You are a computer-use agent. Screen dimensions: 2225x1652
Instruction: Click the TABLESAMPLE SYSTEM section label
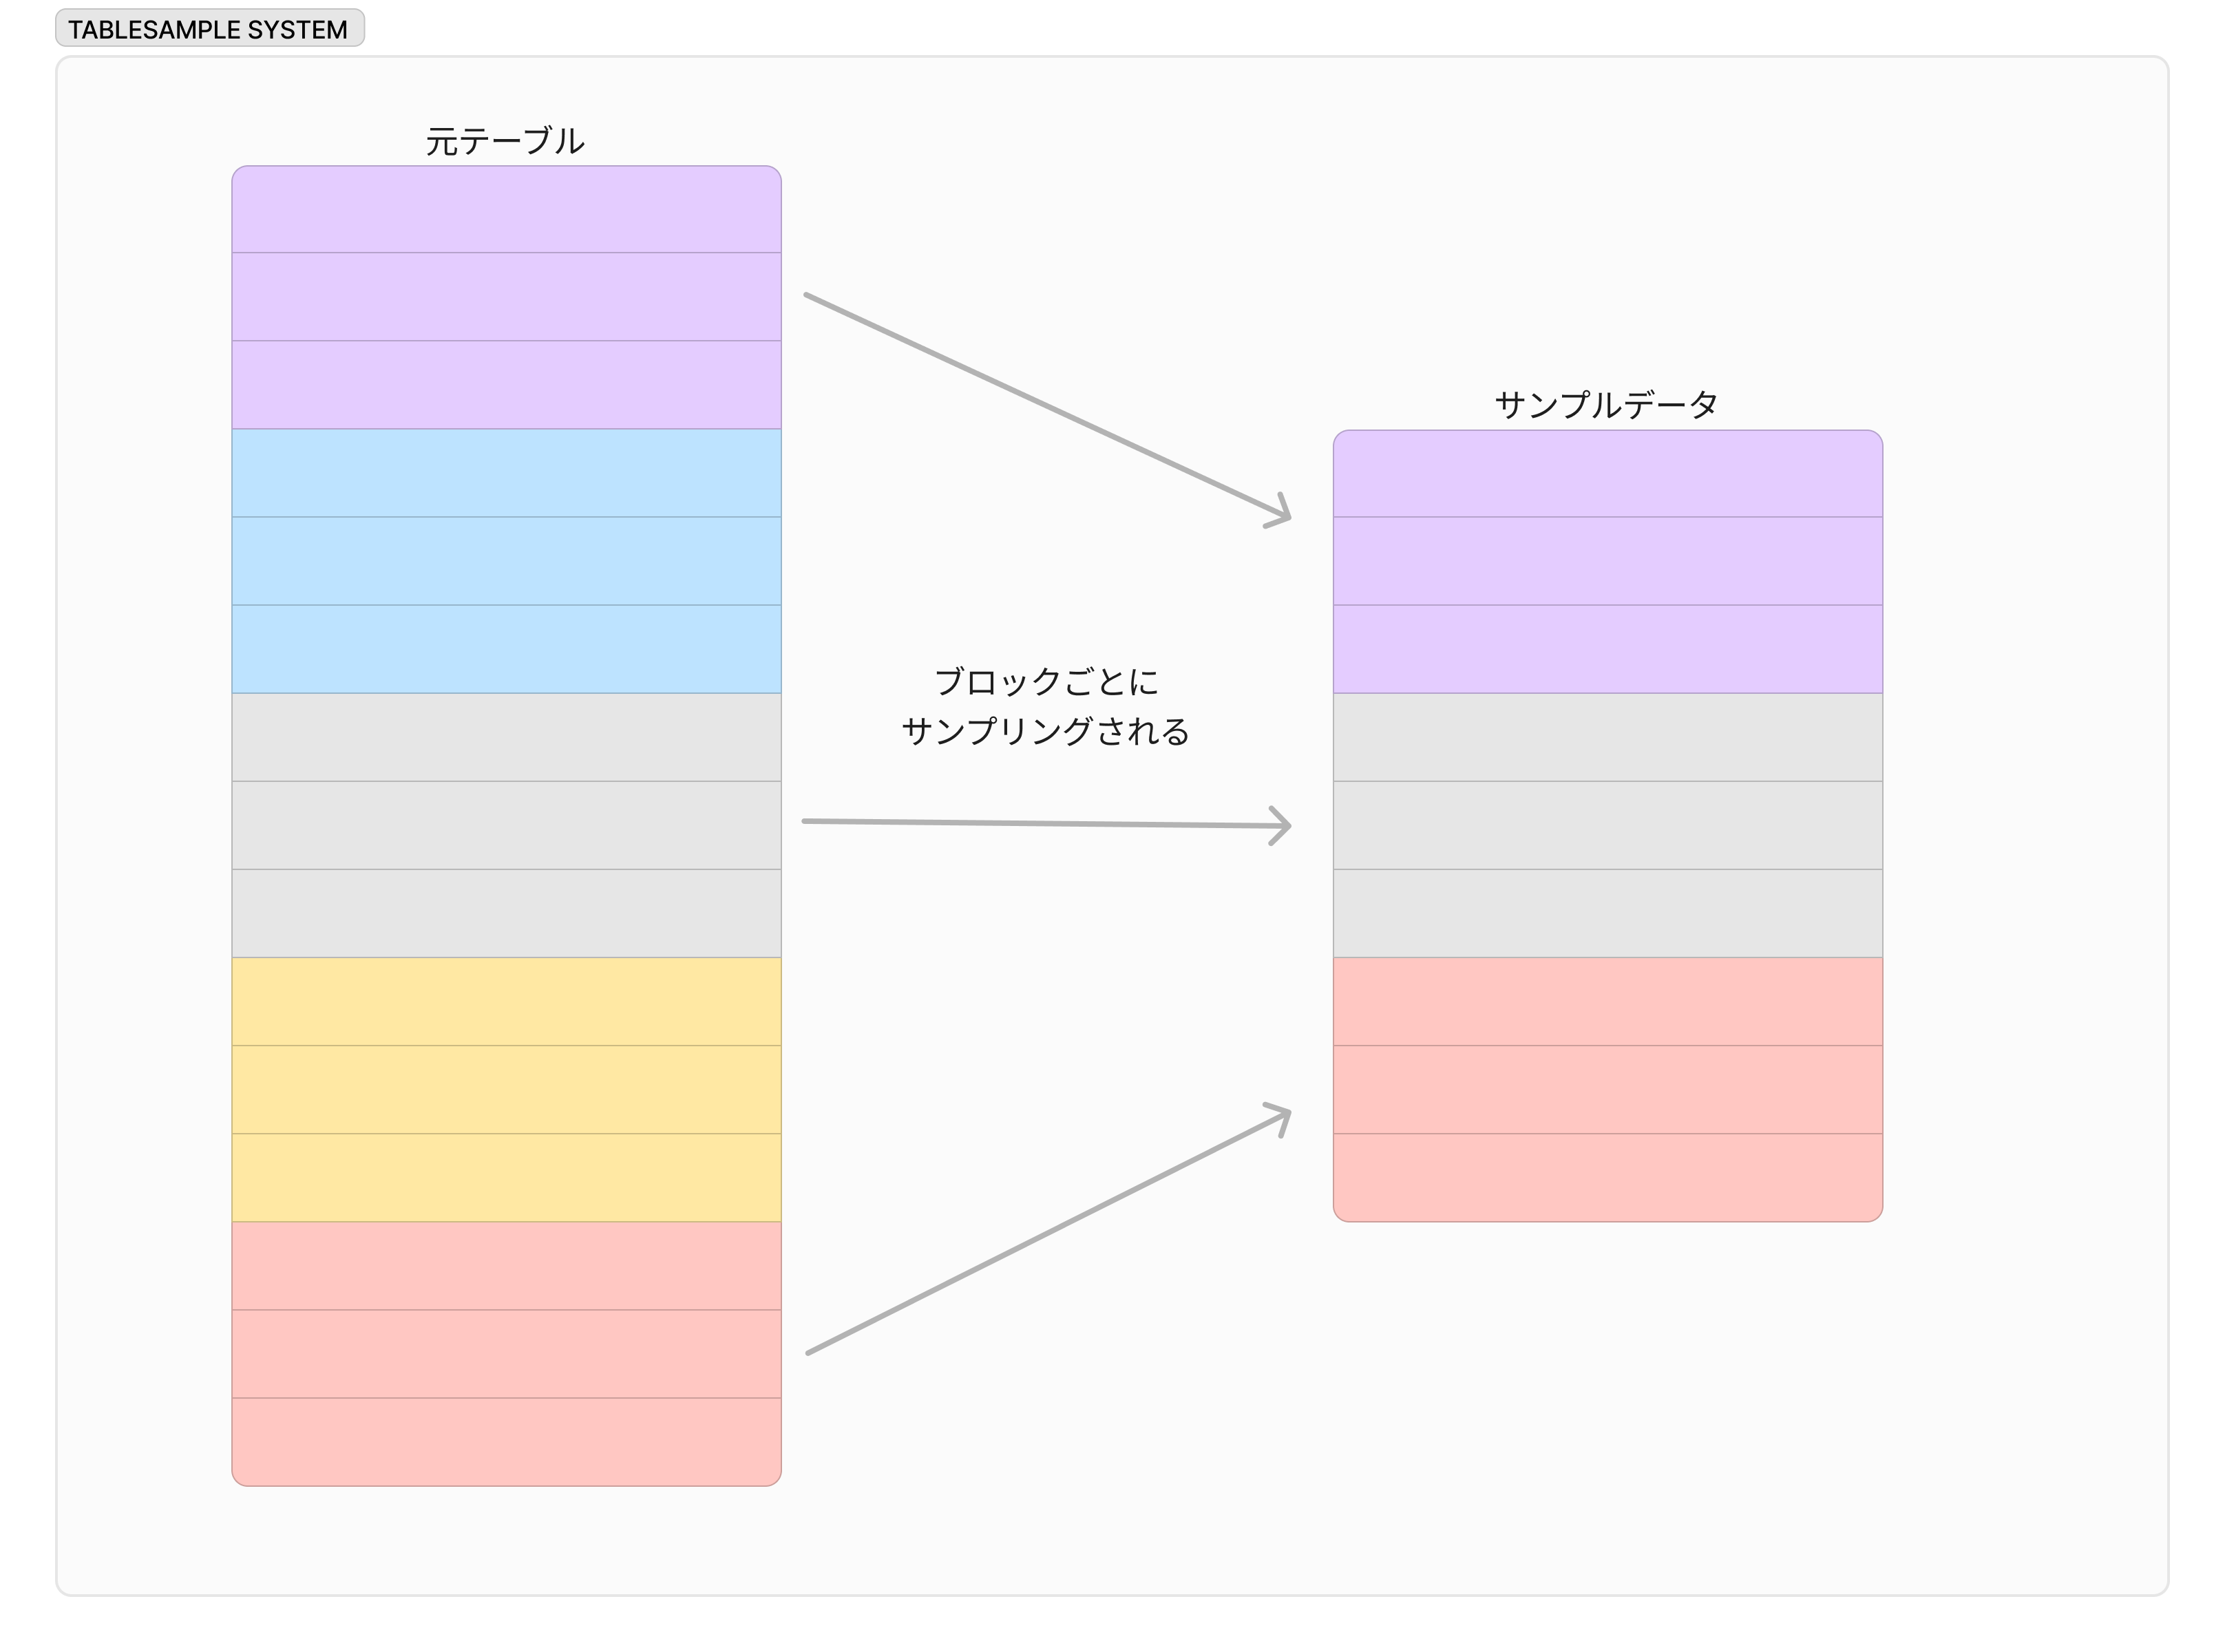coord(209,29)
